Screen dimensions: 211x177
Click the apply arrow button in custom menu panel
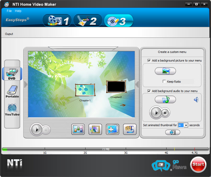tap(173, 132)
